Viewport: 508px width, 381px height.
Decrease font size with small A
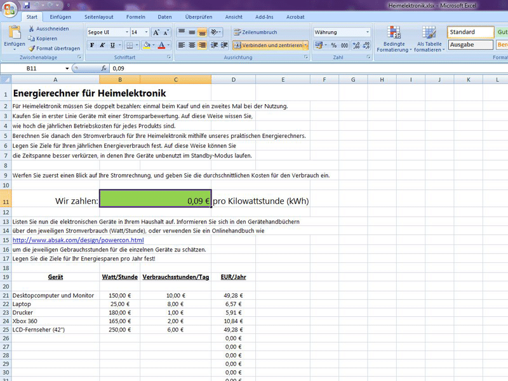(x=166, y=32)
